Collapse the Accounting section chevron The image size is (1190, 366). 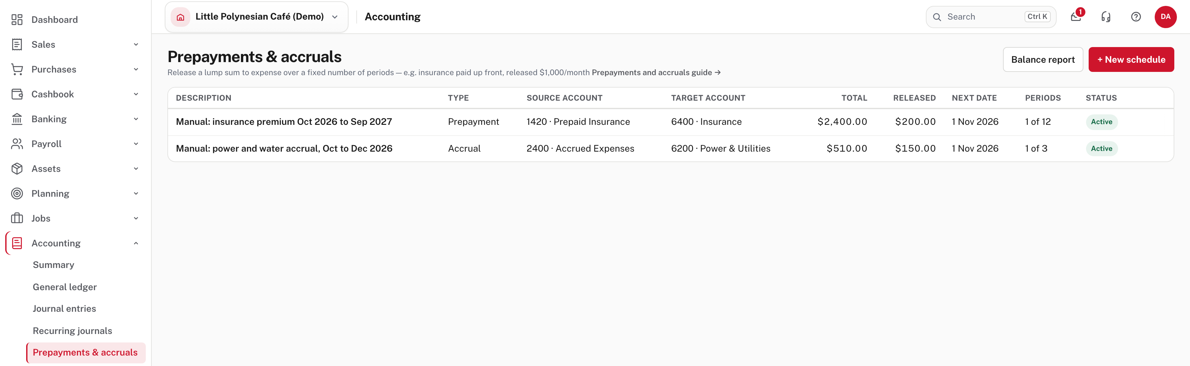click(x=136, y=243)
